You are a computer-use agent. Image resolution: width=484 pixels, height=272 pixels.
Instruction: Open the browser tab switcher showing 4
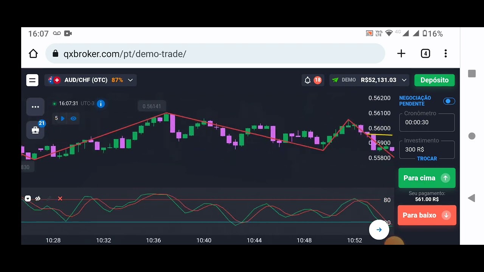pos(425,54)
